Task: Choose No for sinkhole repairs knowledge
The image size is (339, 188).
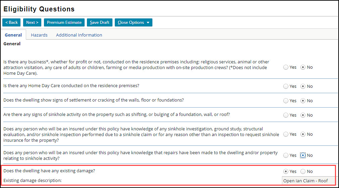Action: [x=303, y=155]
